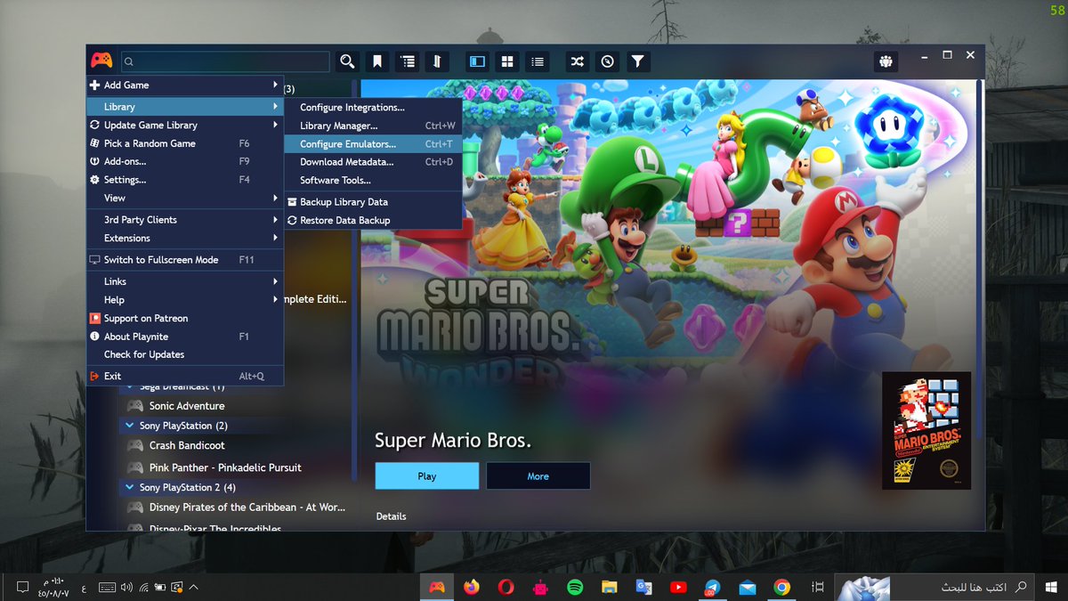
Task: Open the filter funnel icon
Action: 637,61
